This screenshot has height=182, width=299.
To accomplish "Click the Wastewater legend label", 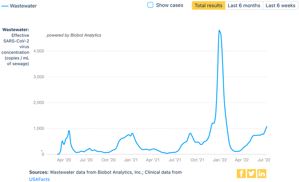I will click(24, 5).
